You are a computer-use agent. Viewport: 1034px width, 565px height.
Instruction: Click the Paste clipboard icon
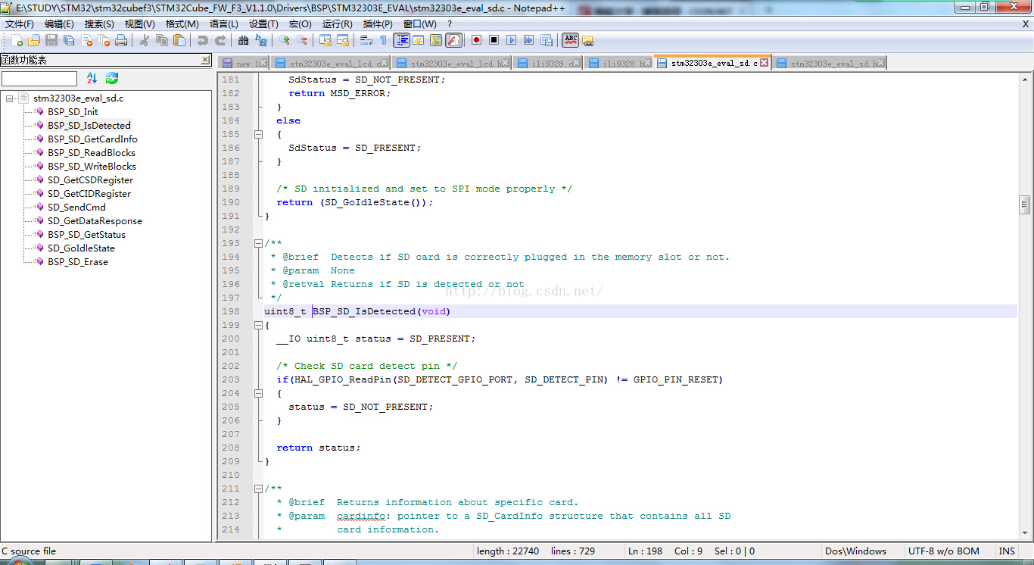click(179, 40)
